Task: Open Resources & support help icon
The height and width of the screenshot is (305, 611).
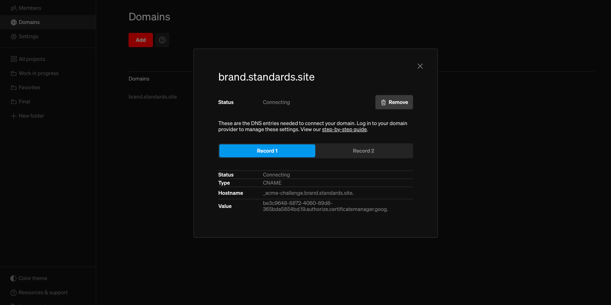Action: [x=13, y=292]
